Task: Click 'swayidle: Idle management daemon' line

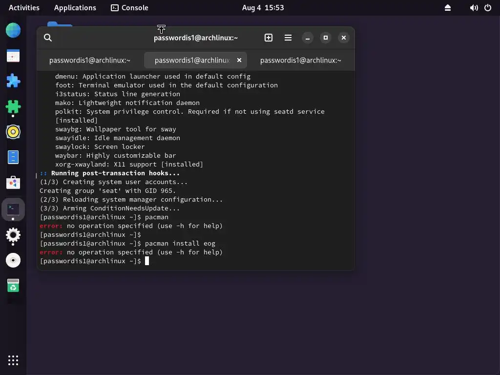Action: 117,138
